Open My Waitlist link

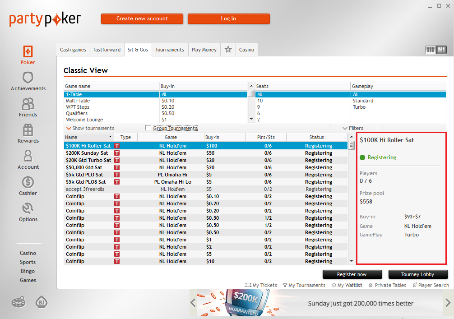coord(347,285)
